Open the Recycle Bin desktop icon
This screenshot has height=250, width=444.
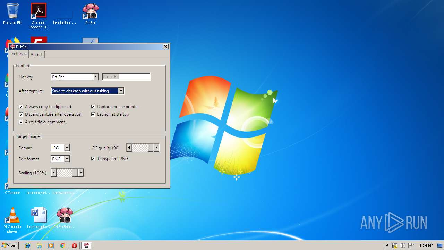point(12,14)
